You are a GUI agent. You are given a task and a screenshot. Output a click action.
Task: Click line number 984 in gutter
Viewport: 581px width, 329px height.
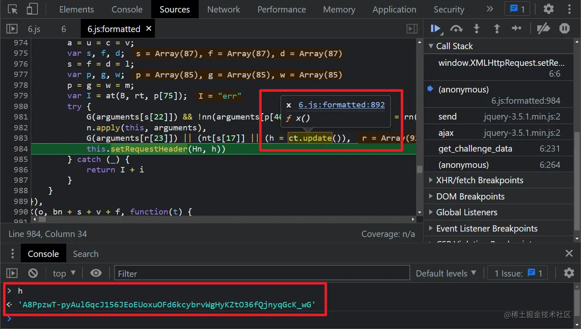click(20, 149)
